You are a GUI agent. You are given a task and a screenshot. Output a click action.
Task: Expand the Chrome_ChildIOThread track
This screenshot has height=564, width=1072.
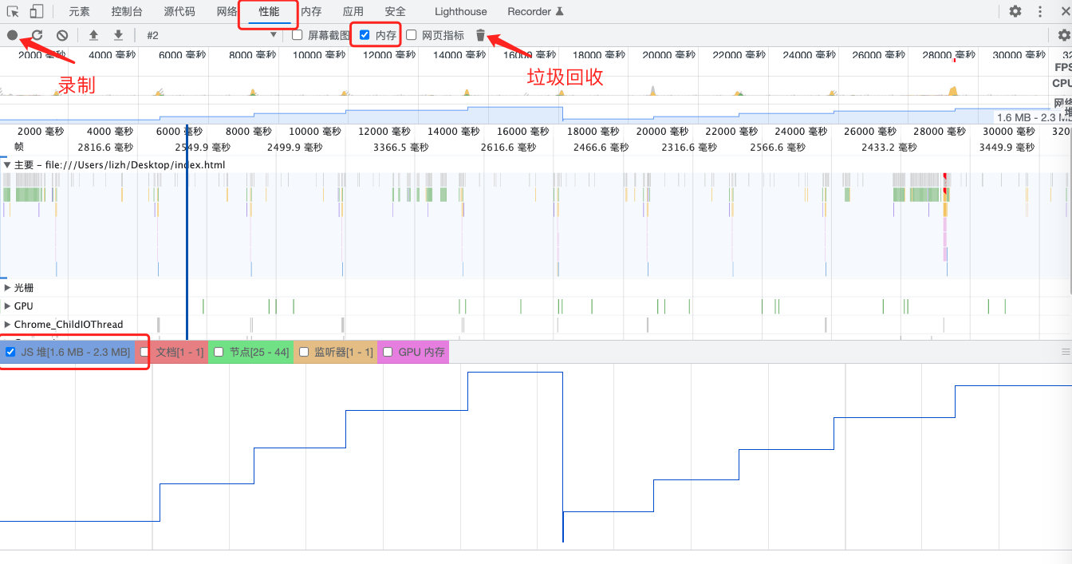[7, 325]
